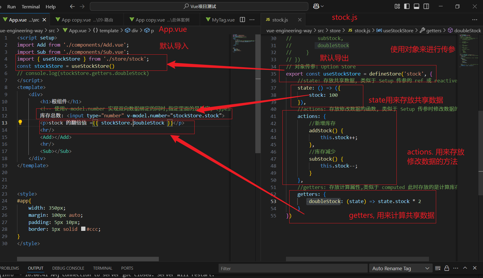Open the PORTS panel tab

(127, 268)
